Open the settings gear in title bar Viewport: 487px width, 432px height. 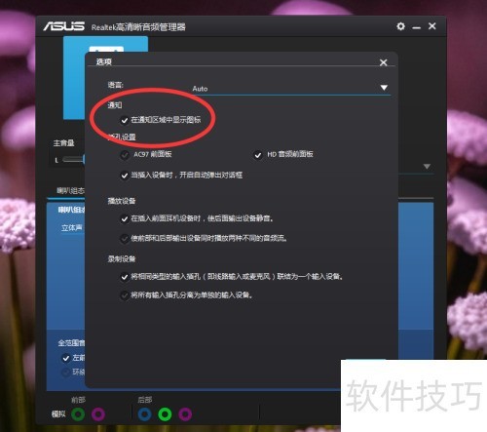[400, 26]
